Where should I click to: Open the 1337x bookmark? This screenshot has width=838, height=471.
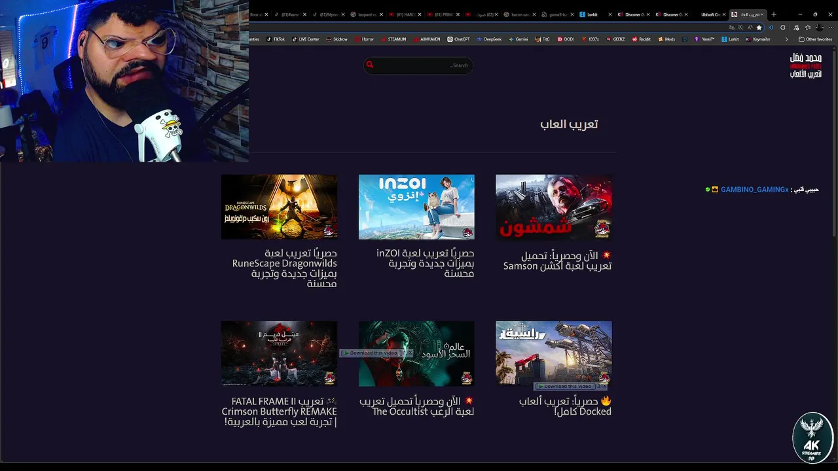click(x=590, y=39)
